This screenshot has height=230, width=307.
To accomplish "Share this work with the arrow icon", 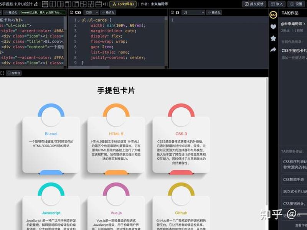I will [273, 50].
